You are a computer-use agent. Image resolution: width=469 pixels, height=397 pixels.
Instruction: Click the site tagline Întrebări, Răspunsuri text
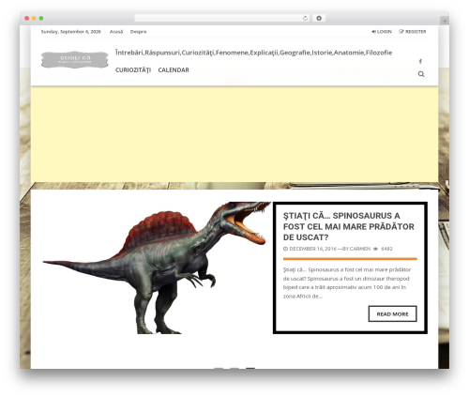pos(253,53)
